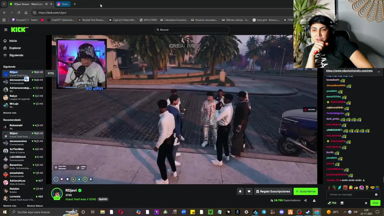Open the ChatGPT bookmark
Screen dimensions: 384x216
tap(61, 20)
